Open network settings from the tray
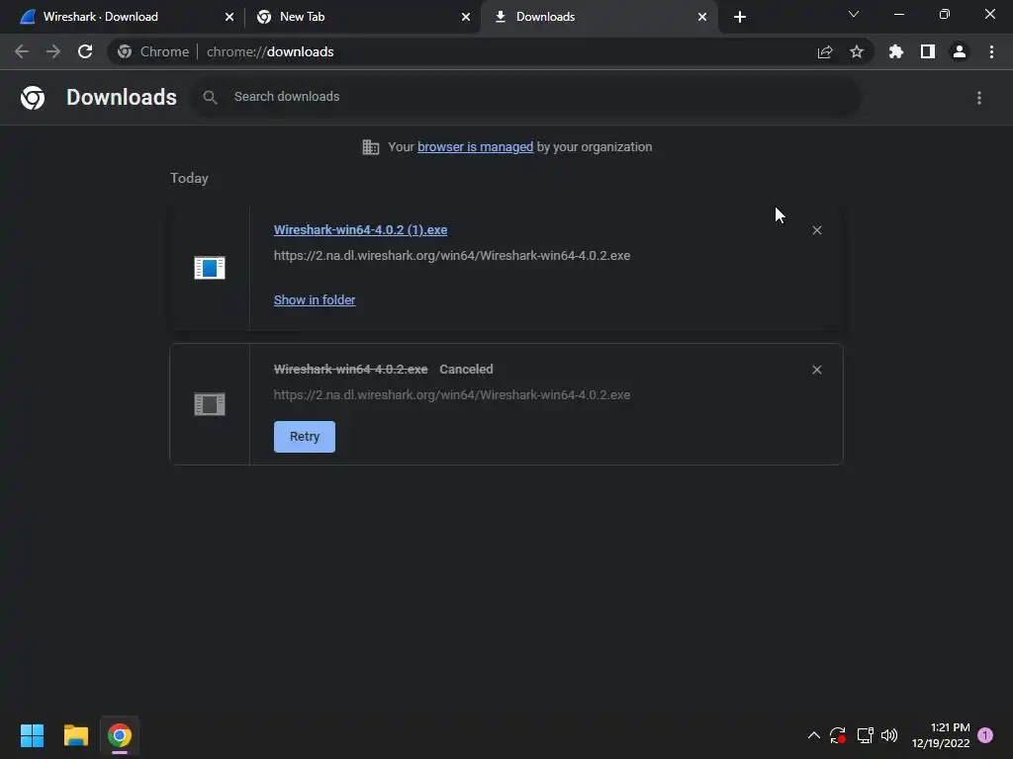Screen dimensions: 1013x759 [x=865, y=735]
